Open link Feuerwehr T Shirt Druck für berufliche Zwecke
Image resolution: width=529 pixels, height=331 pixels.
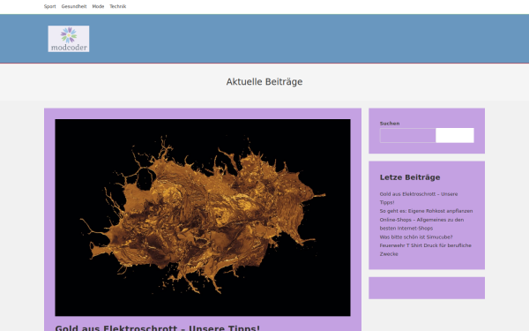pos(426,250)
